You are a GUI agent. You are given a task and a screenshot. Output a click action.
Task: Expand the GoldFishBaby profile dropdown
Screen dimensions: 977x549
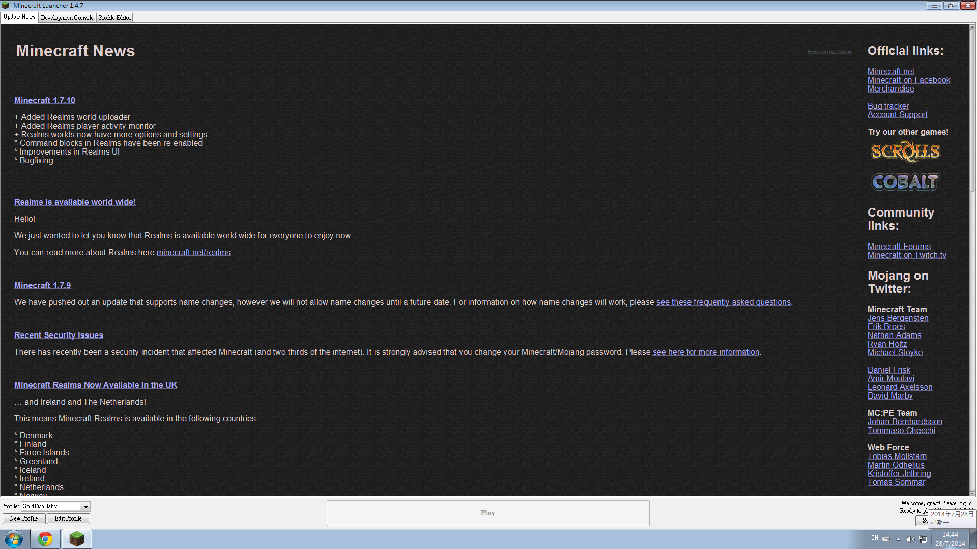pos(85,507)
